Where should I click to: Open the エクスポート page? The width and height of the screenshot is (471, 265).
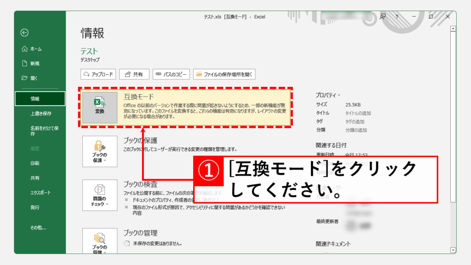pos(40,193)
